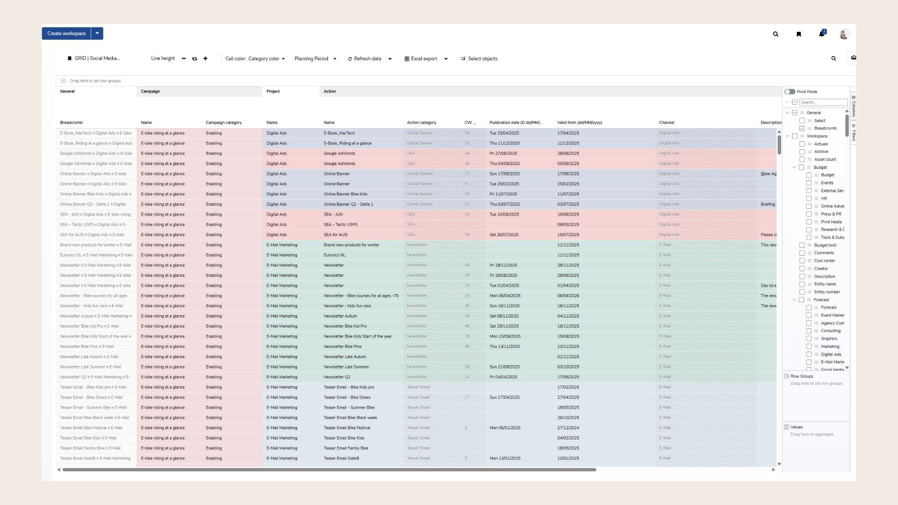Collapse the Budget group in columns tree
The height and width of the screenshot is (505, 898).
[x=794, y=167]
